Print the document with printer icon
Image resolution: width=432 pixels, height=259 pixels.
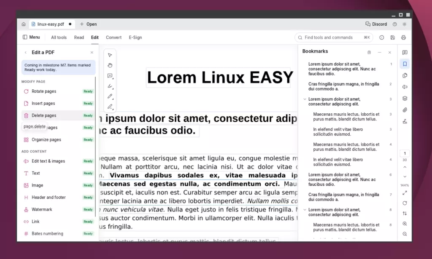403,37
